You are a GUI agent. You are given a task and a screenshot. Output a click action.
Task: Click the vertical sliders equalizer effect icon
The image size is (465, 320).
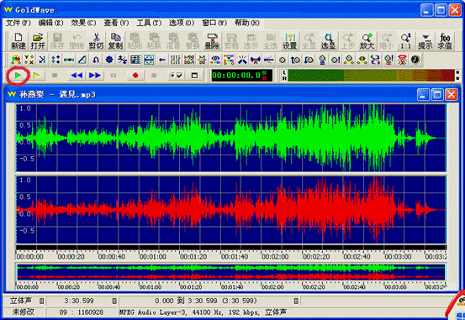(x=176, y=60)
